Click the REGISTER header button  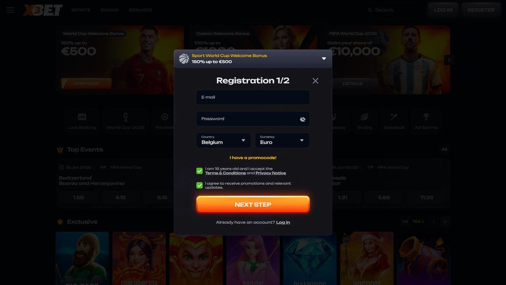click(481, 10)
